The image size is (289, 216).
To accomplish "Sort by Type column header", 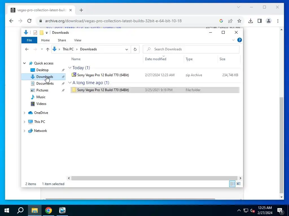I will click(x=189, y=59).
